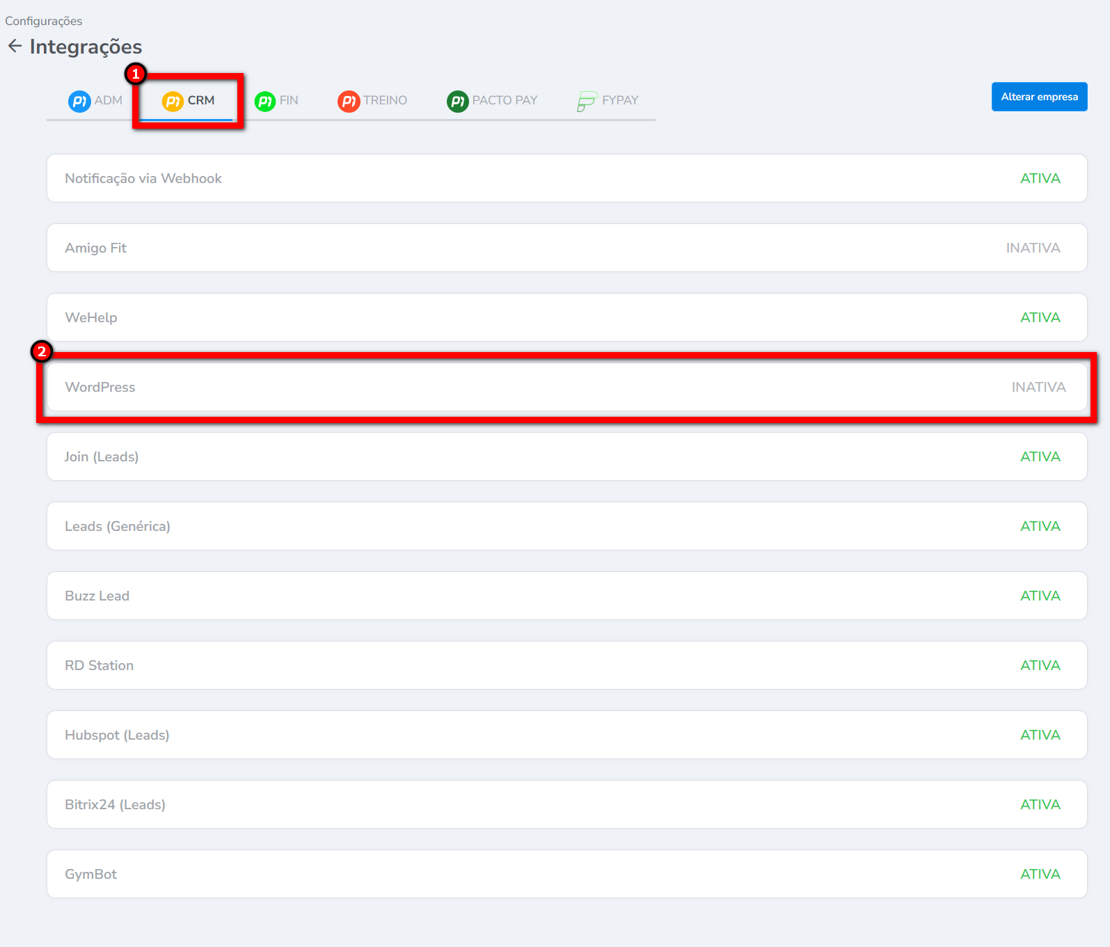Open the Amigo Fit integration row
This screenshot has height=947, width=1110.
pyautogui.click(x=96, y=248)
